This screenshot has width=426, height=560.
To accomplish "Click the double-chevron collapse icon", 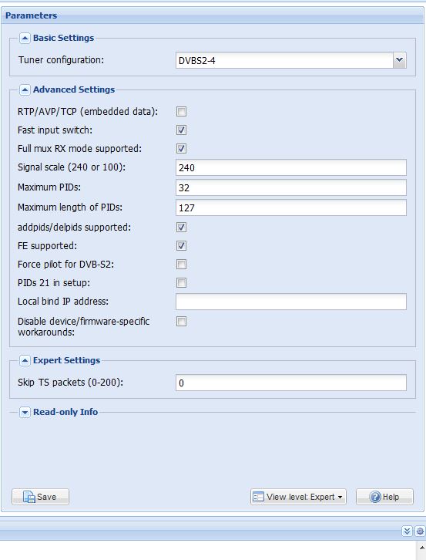I will pos(407,531).
